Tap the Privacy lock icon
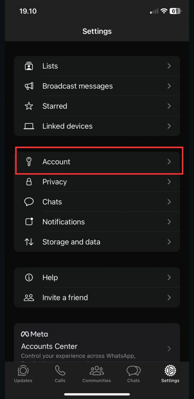This screenshot has width=194, height=399. pyautogui.click(x=29, y=182)
